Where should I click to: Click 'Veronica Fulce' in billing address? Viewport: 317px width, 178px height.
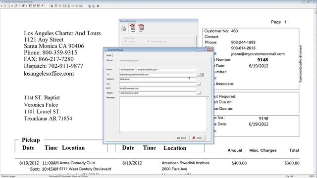[x=41, y=105]
